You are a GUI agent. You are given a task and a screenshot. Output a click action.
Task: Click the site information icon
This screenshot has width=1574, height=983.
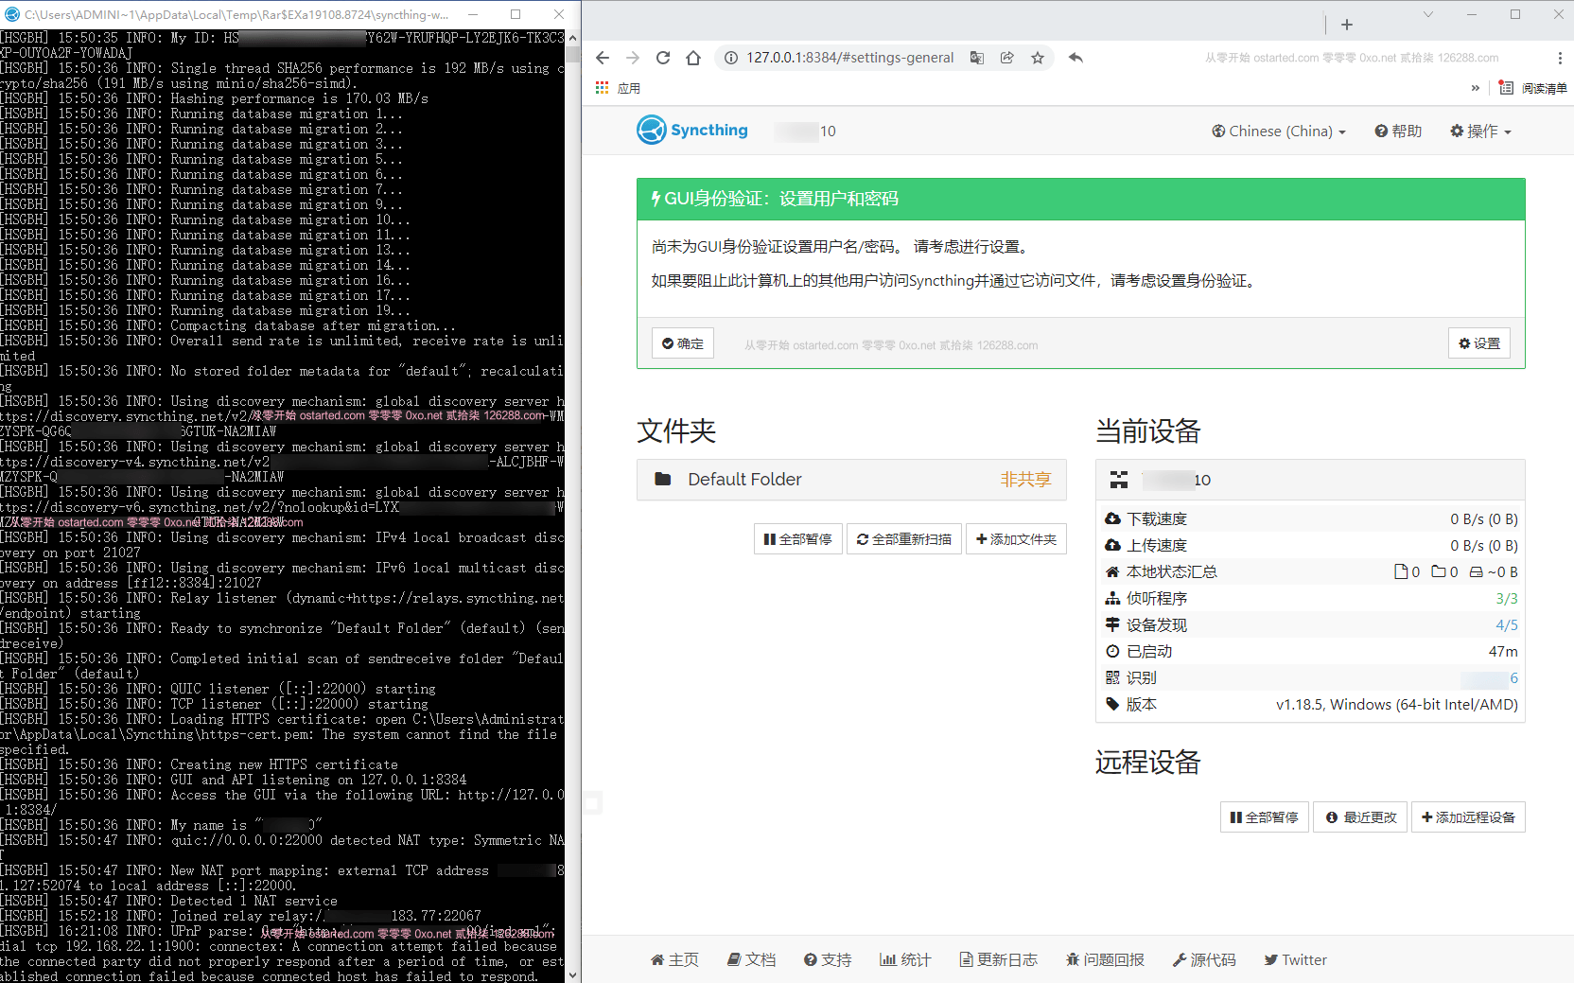[731, 58]
